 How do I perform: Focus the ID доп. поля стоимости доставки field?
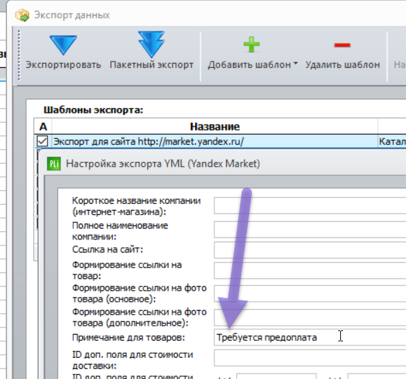coord(310,358)
